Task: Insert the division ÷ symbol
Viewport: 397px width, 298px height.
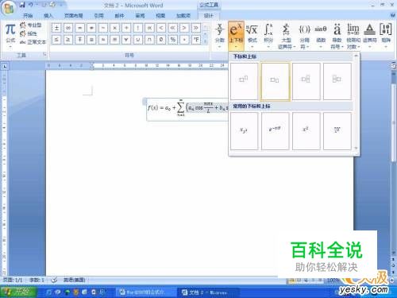Action: [126, 28]
